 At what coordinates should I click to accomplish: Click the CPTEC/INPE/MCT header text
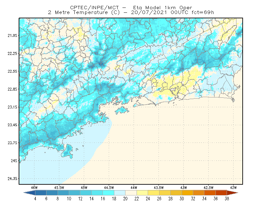click(94, 8)
